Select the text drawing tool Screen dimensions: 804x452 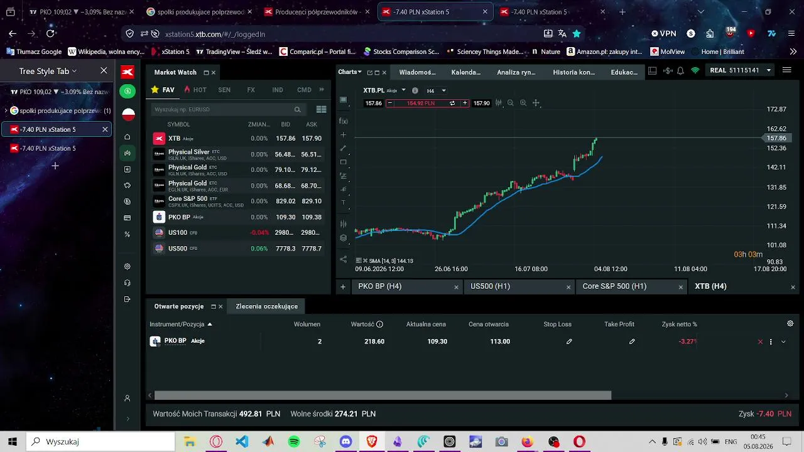pyautogui.click(x=343, y=202)
